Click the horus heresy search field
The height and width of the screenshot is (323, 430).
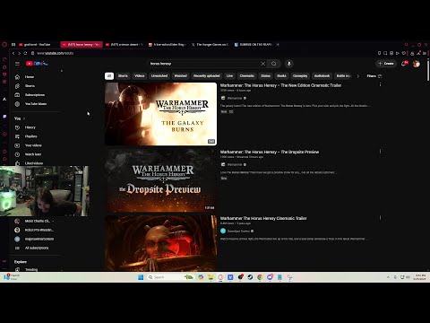[203, 64]
